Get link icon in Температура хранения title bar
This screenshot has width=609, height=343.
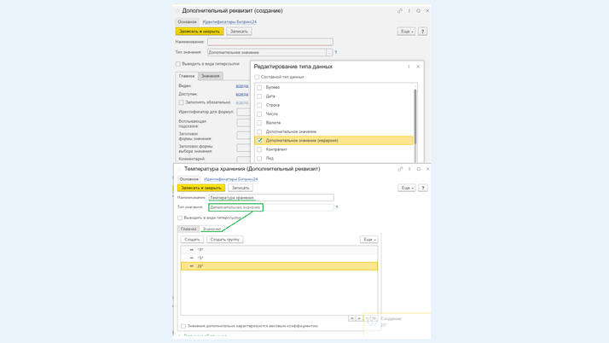coord(400,169)
